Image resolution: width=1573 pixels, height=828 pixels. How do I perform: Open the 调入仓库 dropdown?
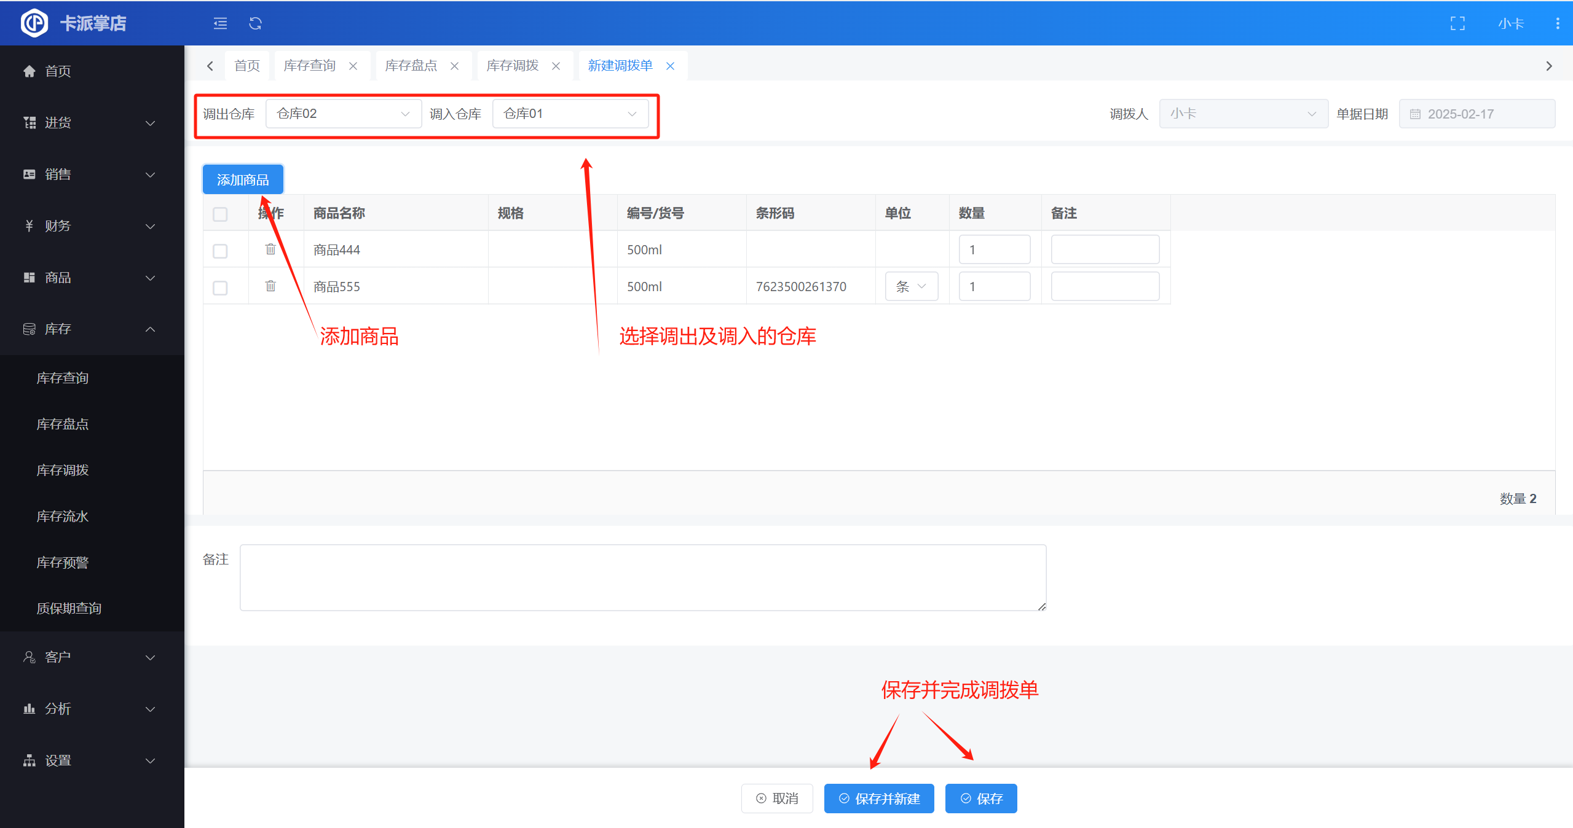click(x=570, y=114)
